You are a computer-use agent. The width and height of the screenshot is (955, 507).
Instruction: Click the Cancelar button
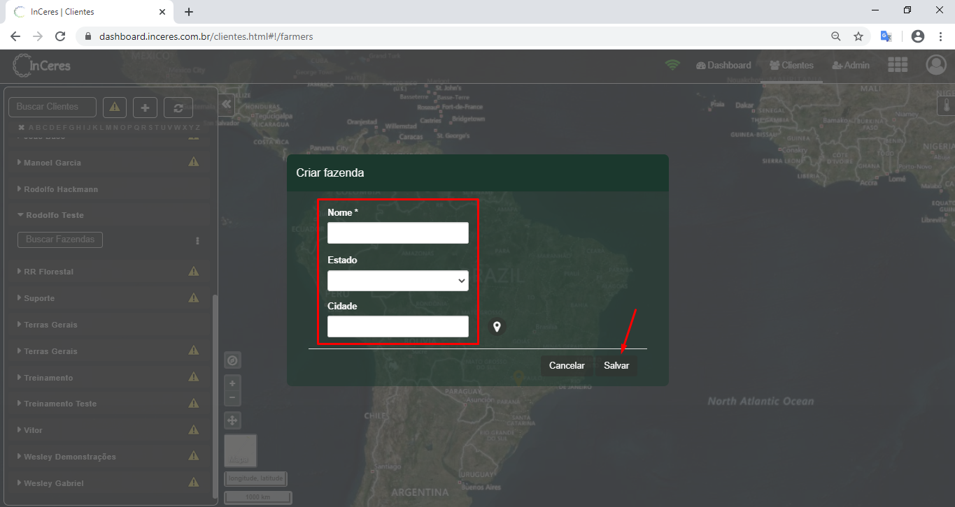567,365
